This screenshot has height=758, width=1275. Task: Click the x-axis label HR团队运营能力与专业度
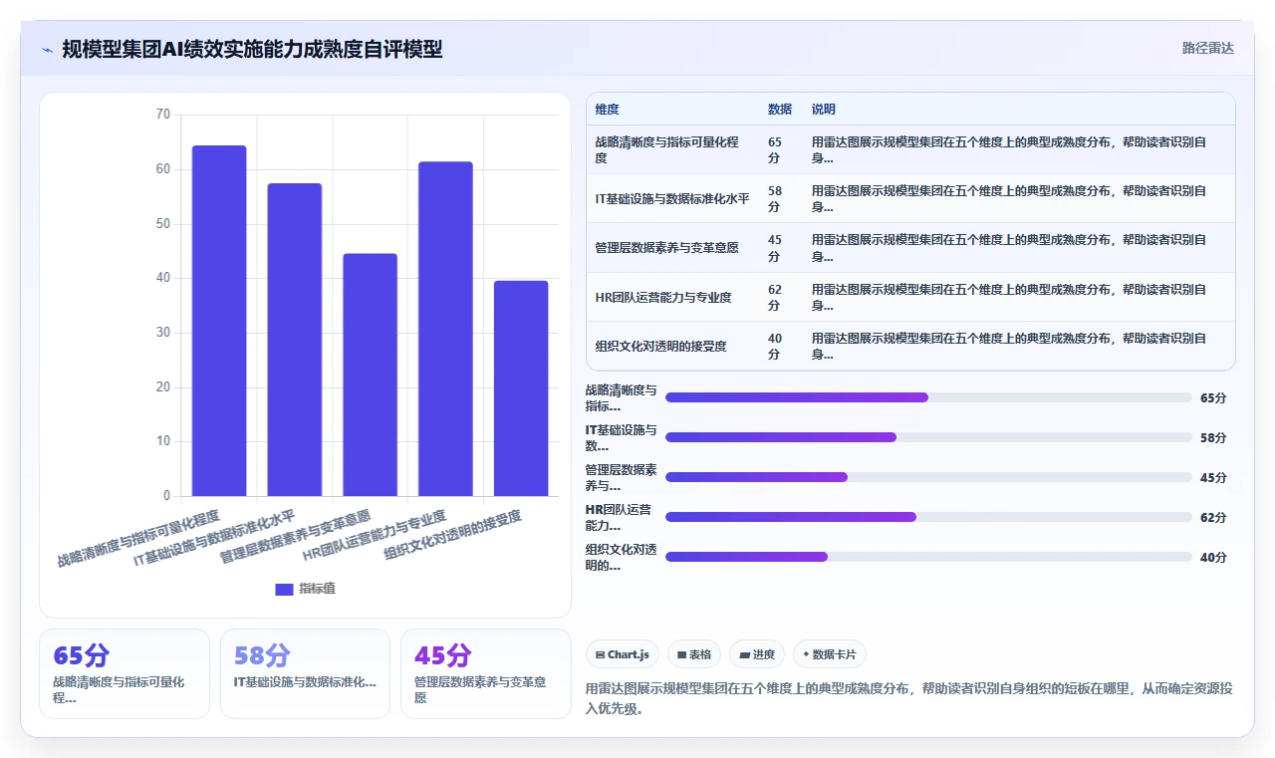pyautogui.click(x=375, y=536)
